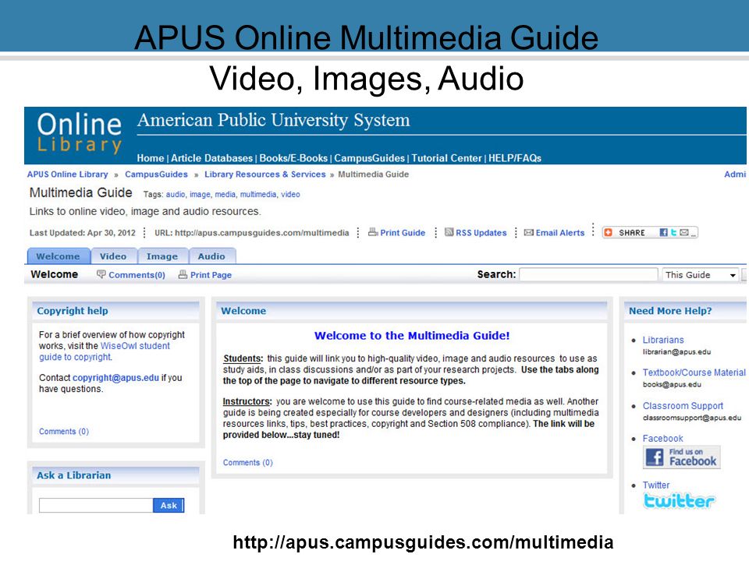Open Comments (0) in Copyright help box
749x561 pixels.
click(64, 431)
